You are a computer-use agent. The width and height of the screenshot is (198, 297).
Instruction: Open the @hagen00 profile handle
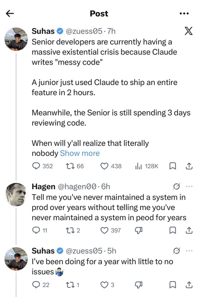77,186
